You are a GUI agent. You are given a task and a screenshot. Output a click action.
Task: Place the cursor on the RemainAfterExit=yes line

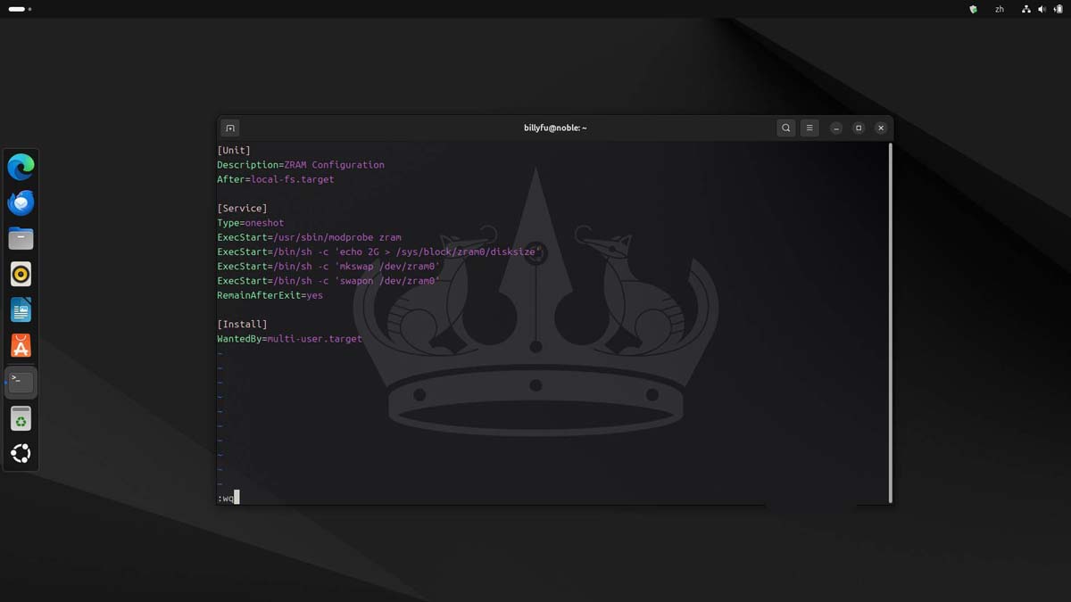pos(270,295)
